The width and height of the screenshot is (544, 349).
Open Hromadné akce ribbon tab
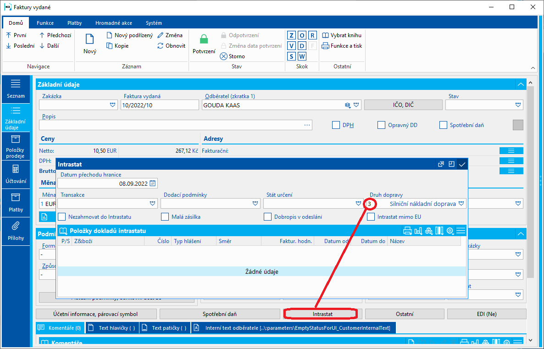click(x=114, y=23)
